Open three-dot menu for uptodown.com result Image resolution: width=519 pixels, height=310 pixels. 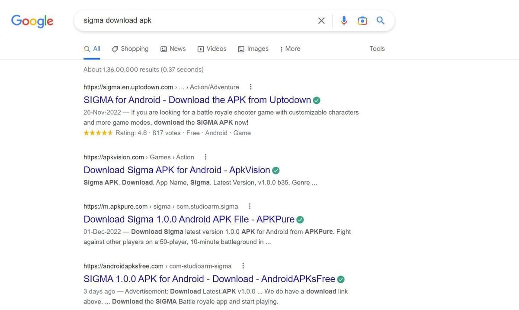pos(251,87)
